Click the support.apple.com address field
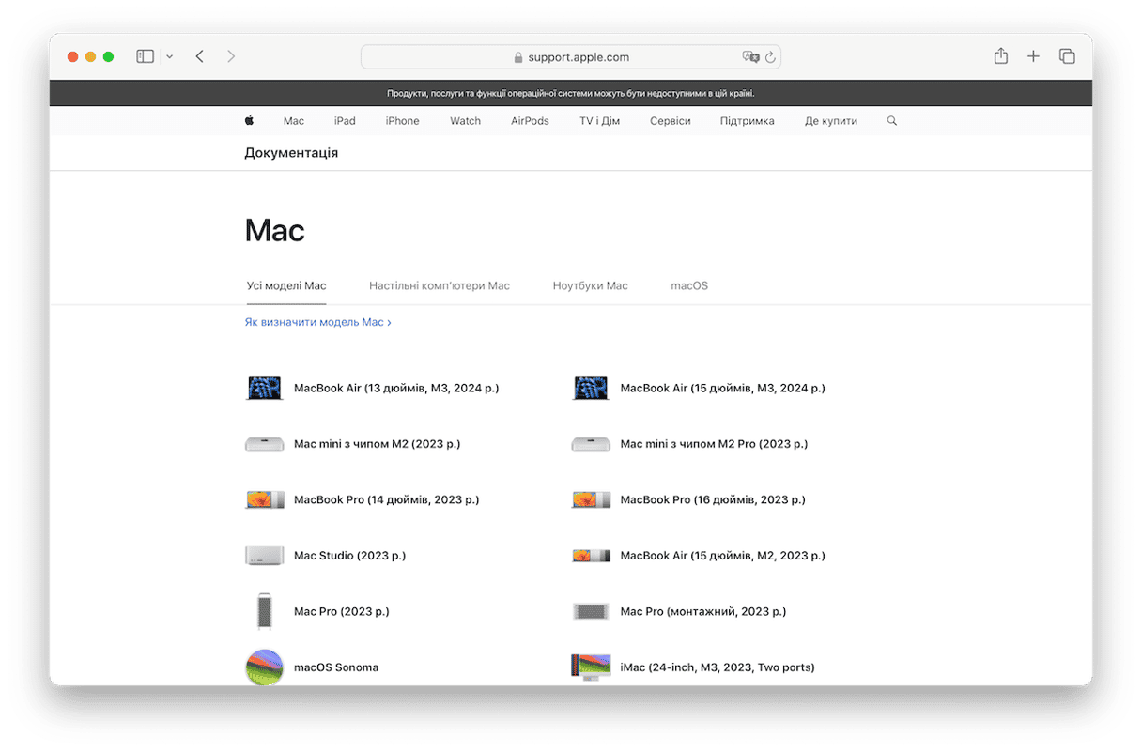Screen dimensions: 1142x751 point(570,57)
